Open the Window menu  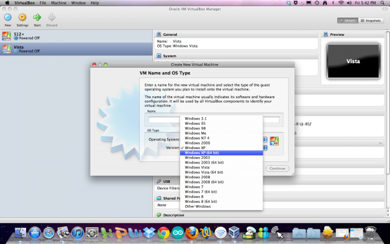coord(79,3)
